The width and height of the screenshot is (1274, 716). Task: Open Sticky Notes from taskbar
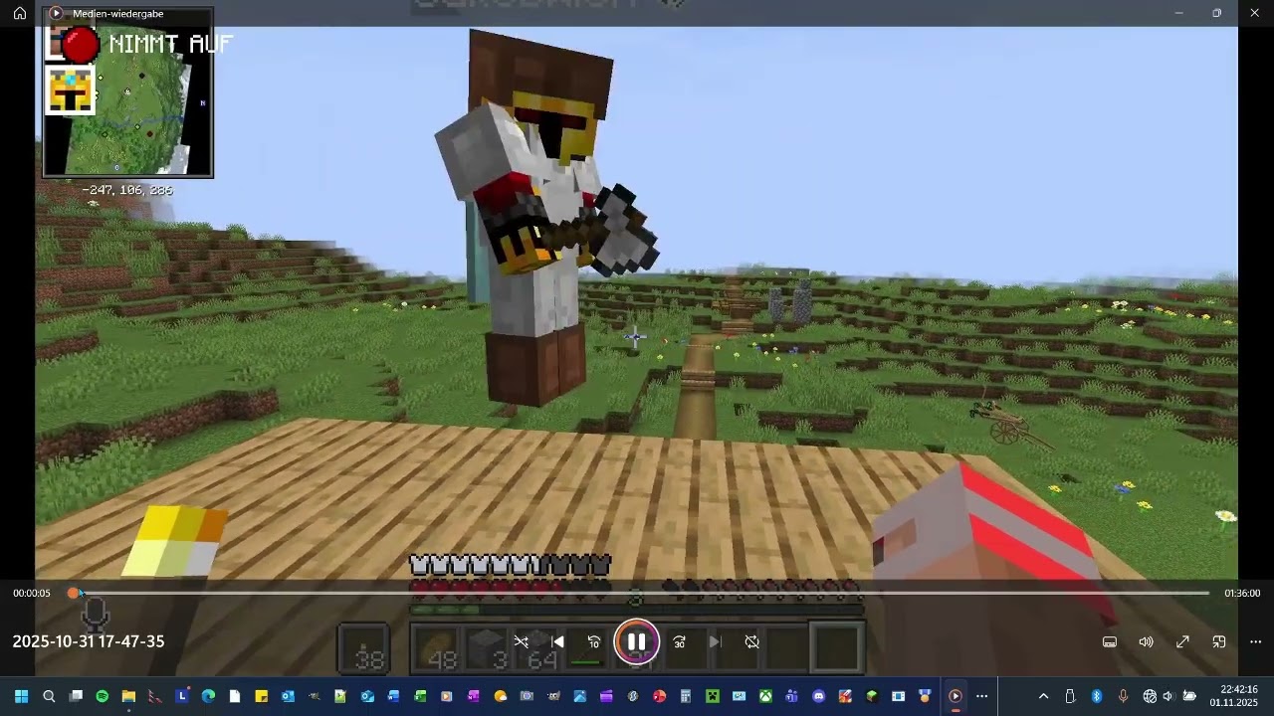pyautogui.click(x=261, y=696)
